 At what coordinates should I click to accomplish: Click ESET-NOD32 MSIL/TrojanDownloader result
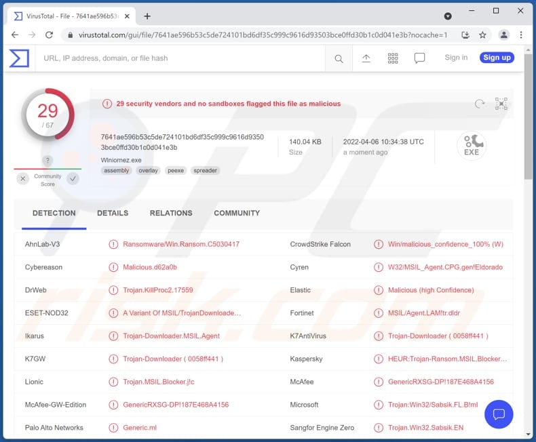[182, 313]
